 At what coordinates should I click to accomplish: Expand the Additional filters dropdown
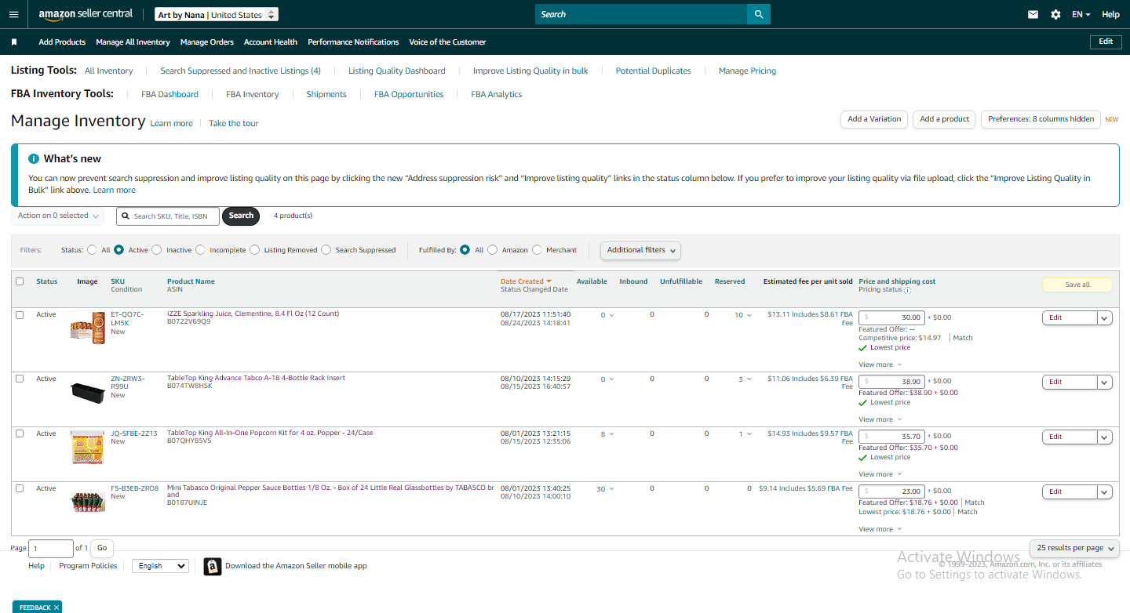(640, 250)
